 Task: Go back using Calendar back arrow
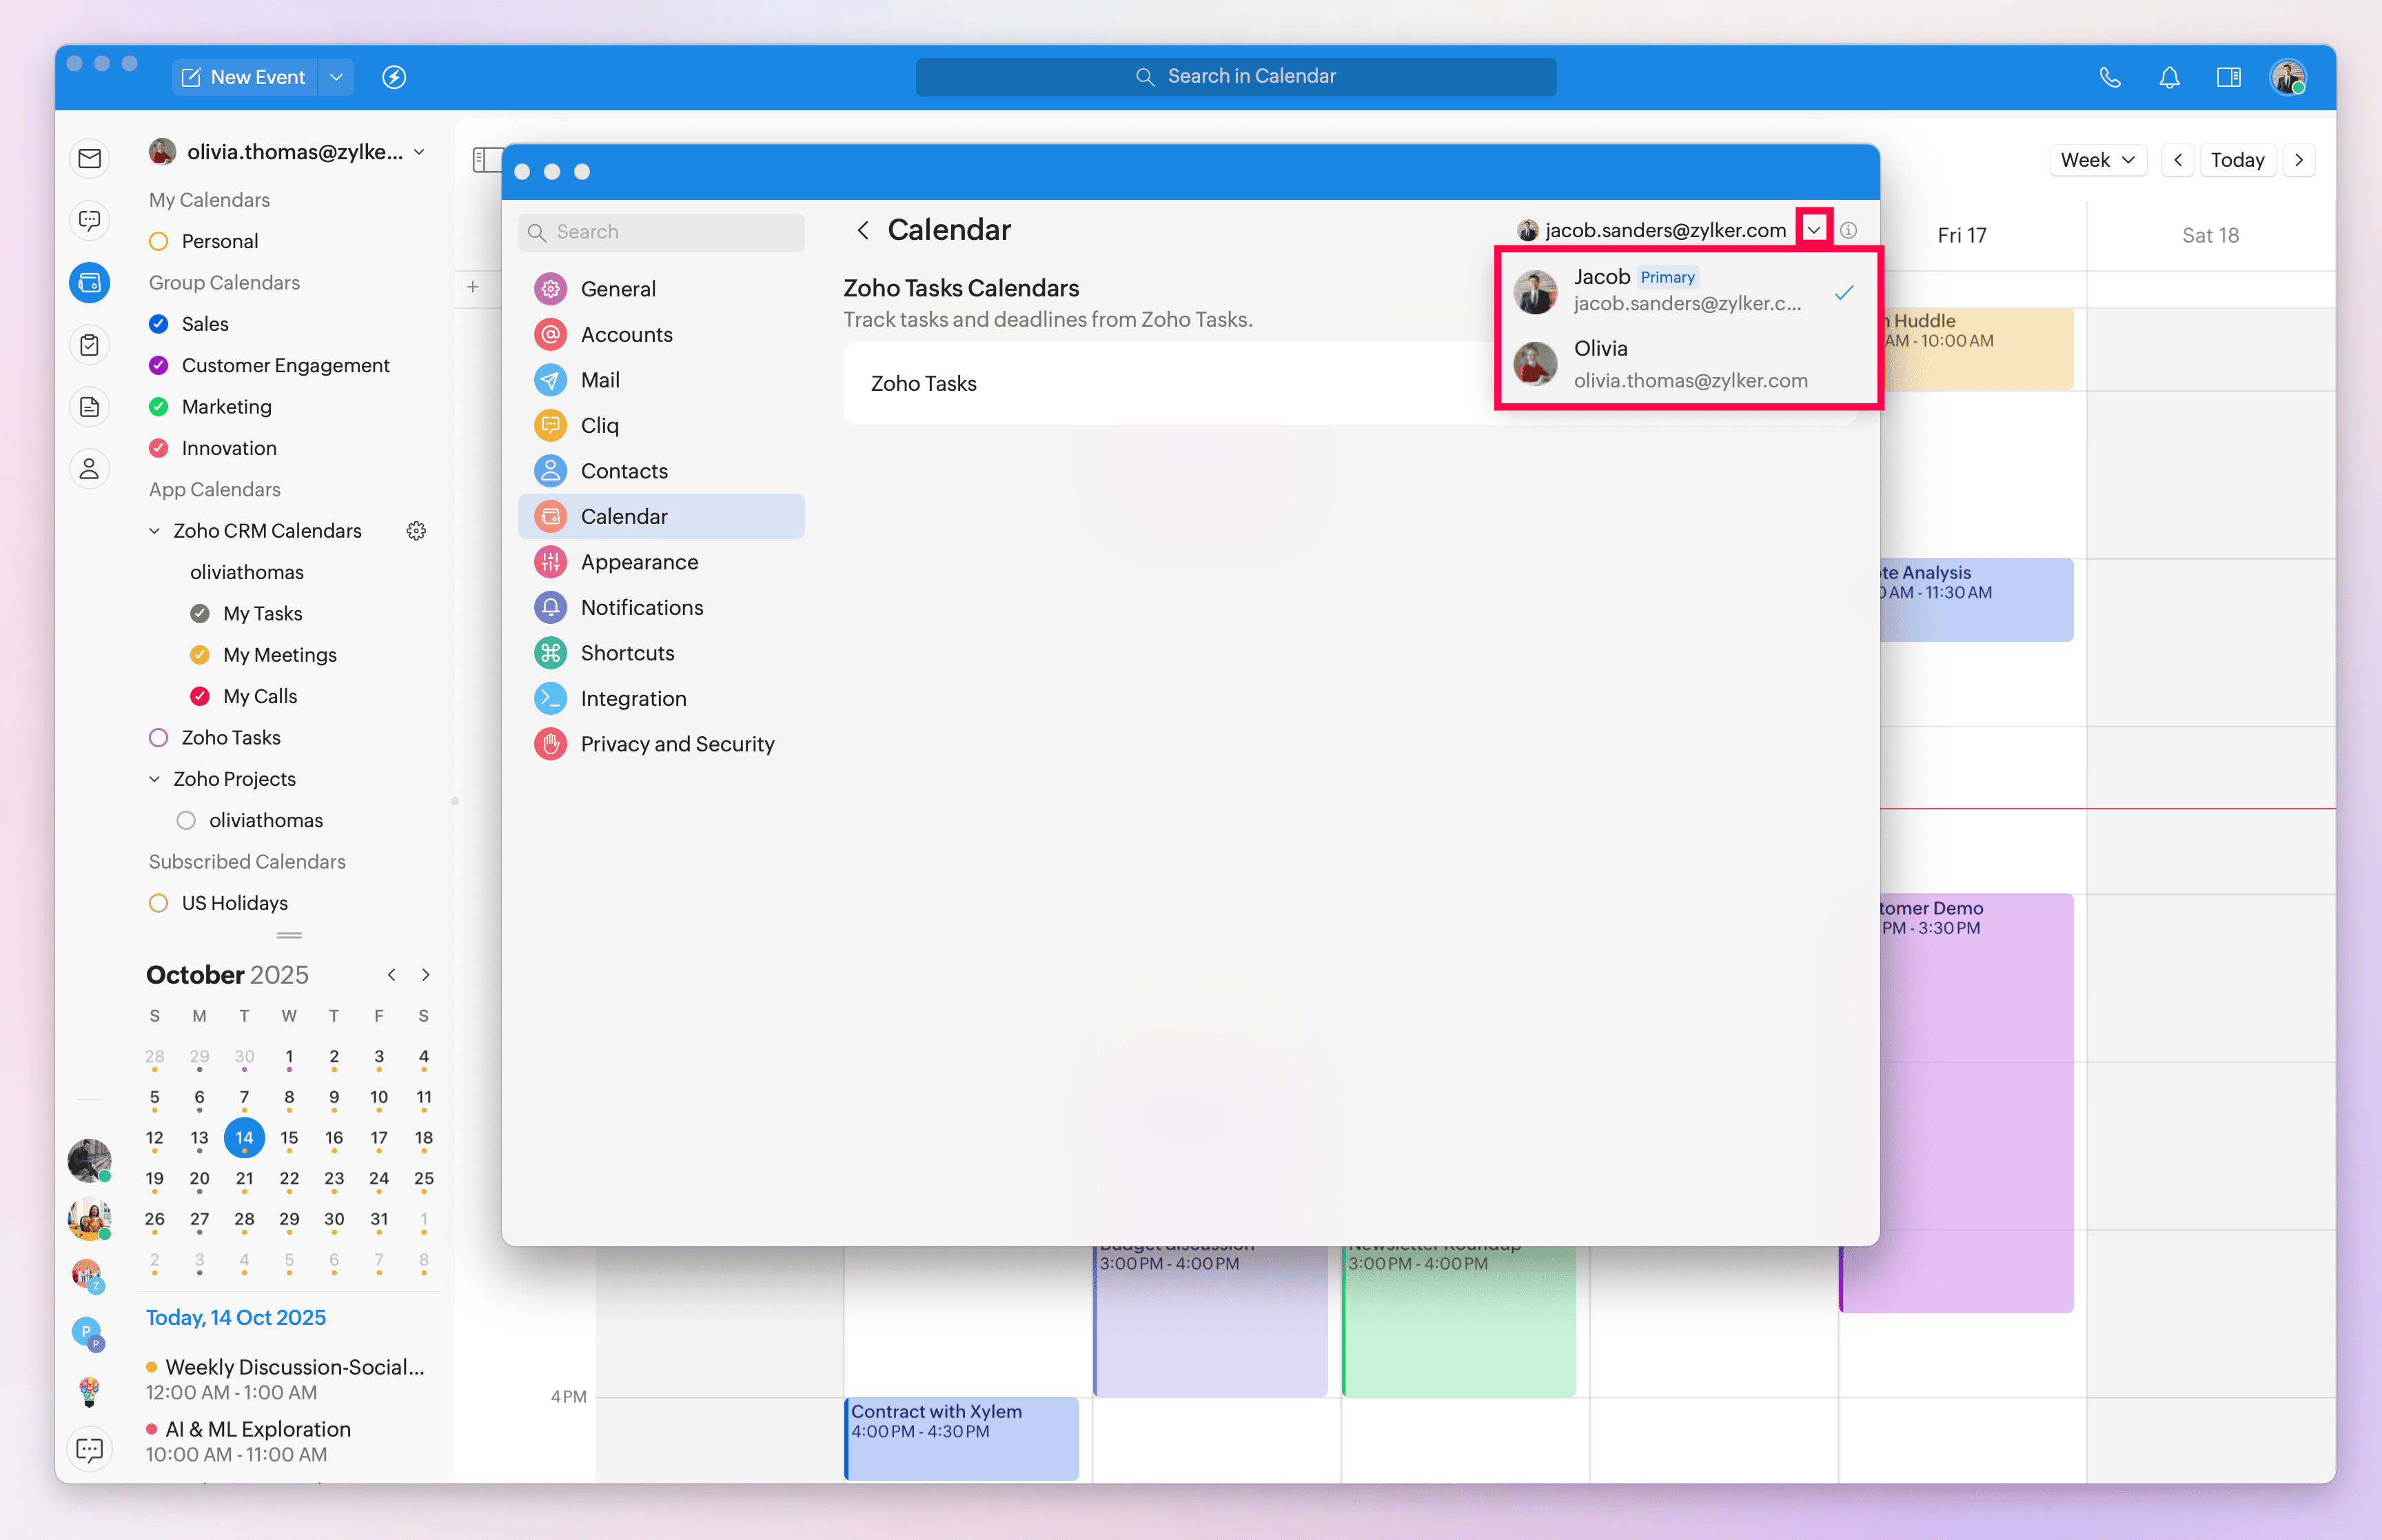pos(863,230)
